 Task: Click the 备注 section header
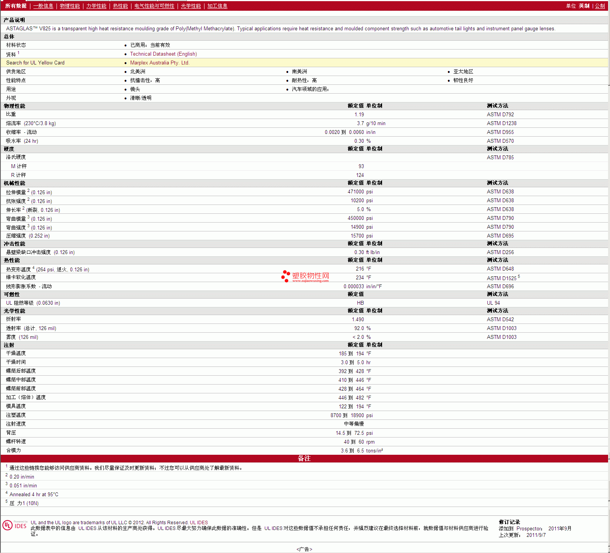(x=304, y=458)
